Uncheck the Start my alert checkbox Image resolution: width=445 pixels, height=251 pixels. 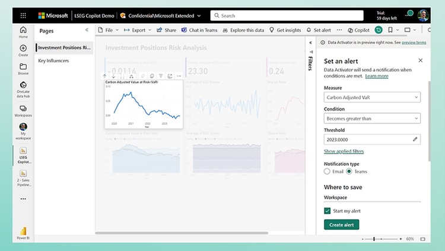click(327, 211)
